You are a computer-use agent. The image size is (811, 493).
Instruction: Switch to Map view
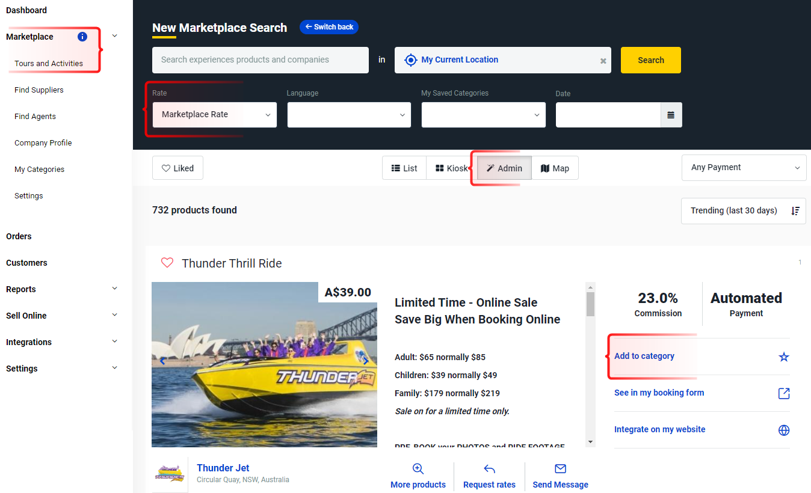pos(555,168)
